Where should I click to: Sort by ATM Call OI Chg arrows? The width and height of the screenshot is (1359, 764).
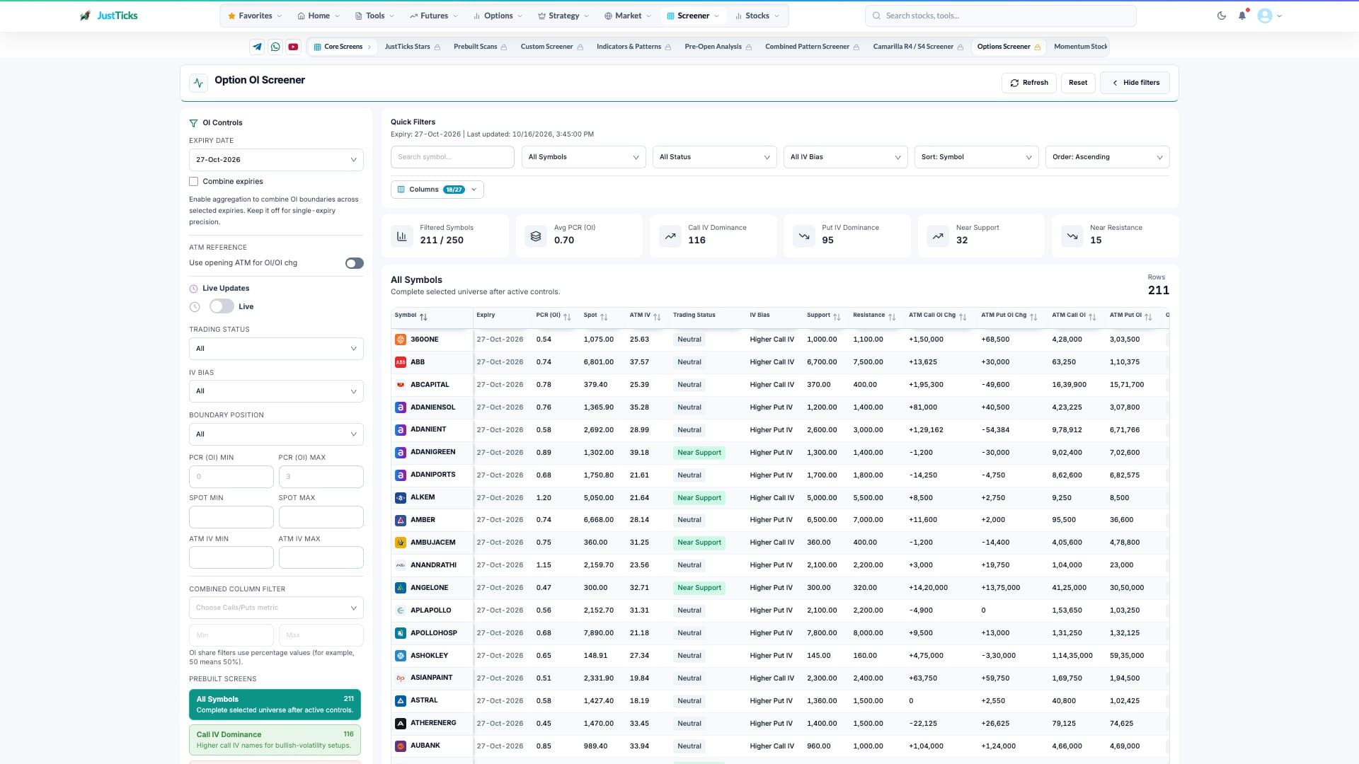963,316
